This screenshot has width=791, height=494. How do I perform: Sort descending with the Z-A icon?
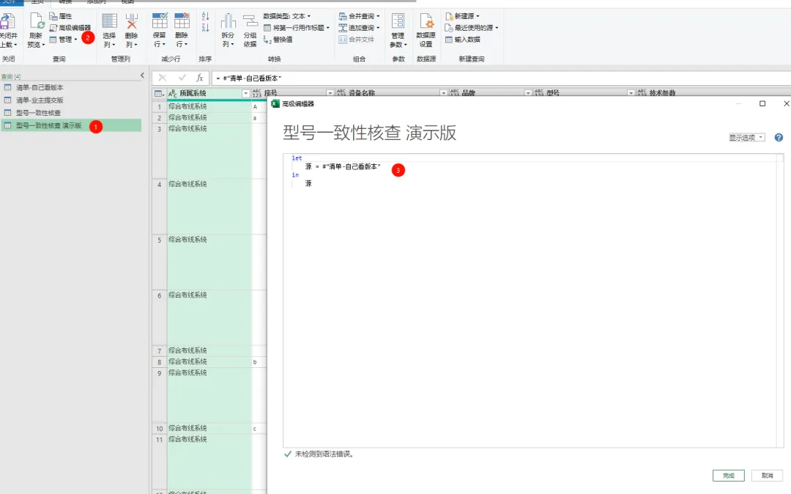[205, 28]
